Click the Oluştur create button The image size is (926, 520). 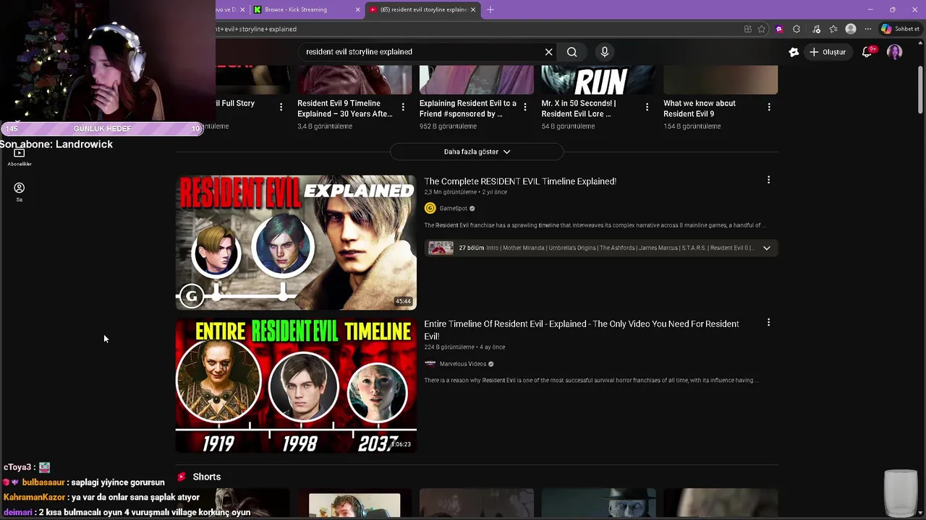[x=828, y=52]
